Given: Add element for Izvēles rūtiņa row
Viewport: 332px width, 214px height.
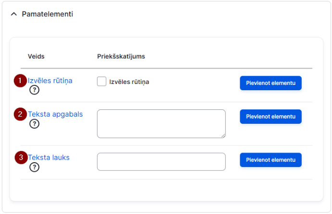Looking at the screenshot, I should 271,83.
